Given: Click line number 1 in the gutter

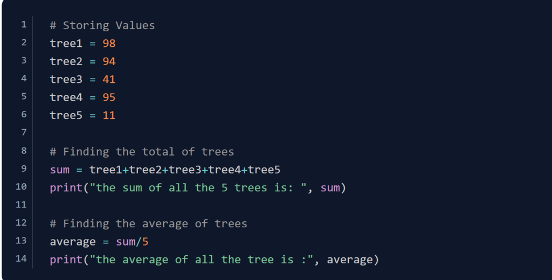Looking at the screenshot, I should pos(23,25).
